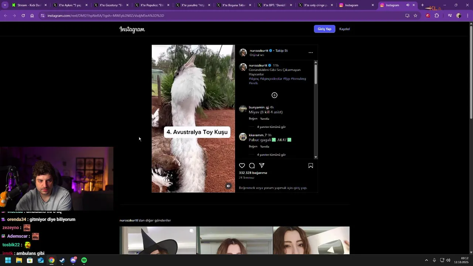Click Beğen under kkeremm_7 comment

[x=253, y=146]
